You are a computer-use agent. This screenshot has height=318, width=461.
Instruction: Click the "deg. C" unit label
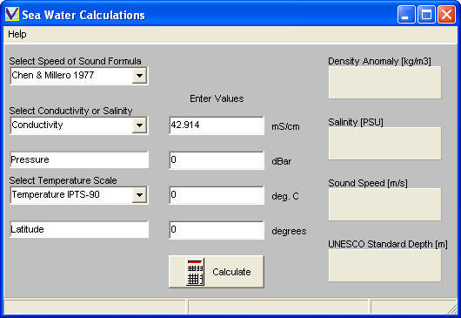pos(285,196)
